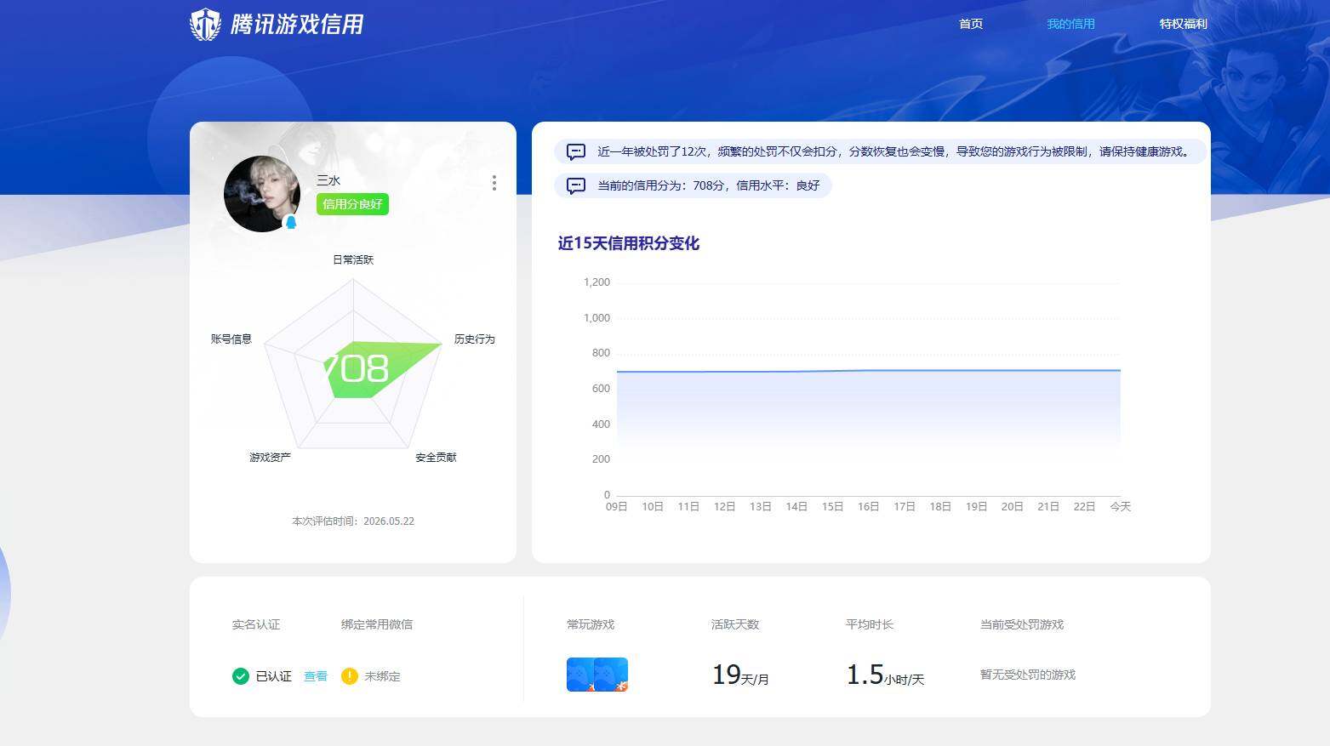Click the second frequently played game icon
Screen dimensions: 1330x746
612,675
